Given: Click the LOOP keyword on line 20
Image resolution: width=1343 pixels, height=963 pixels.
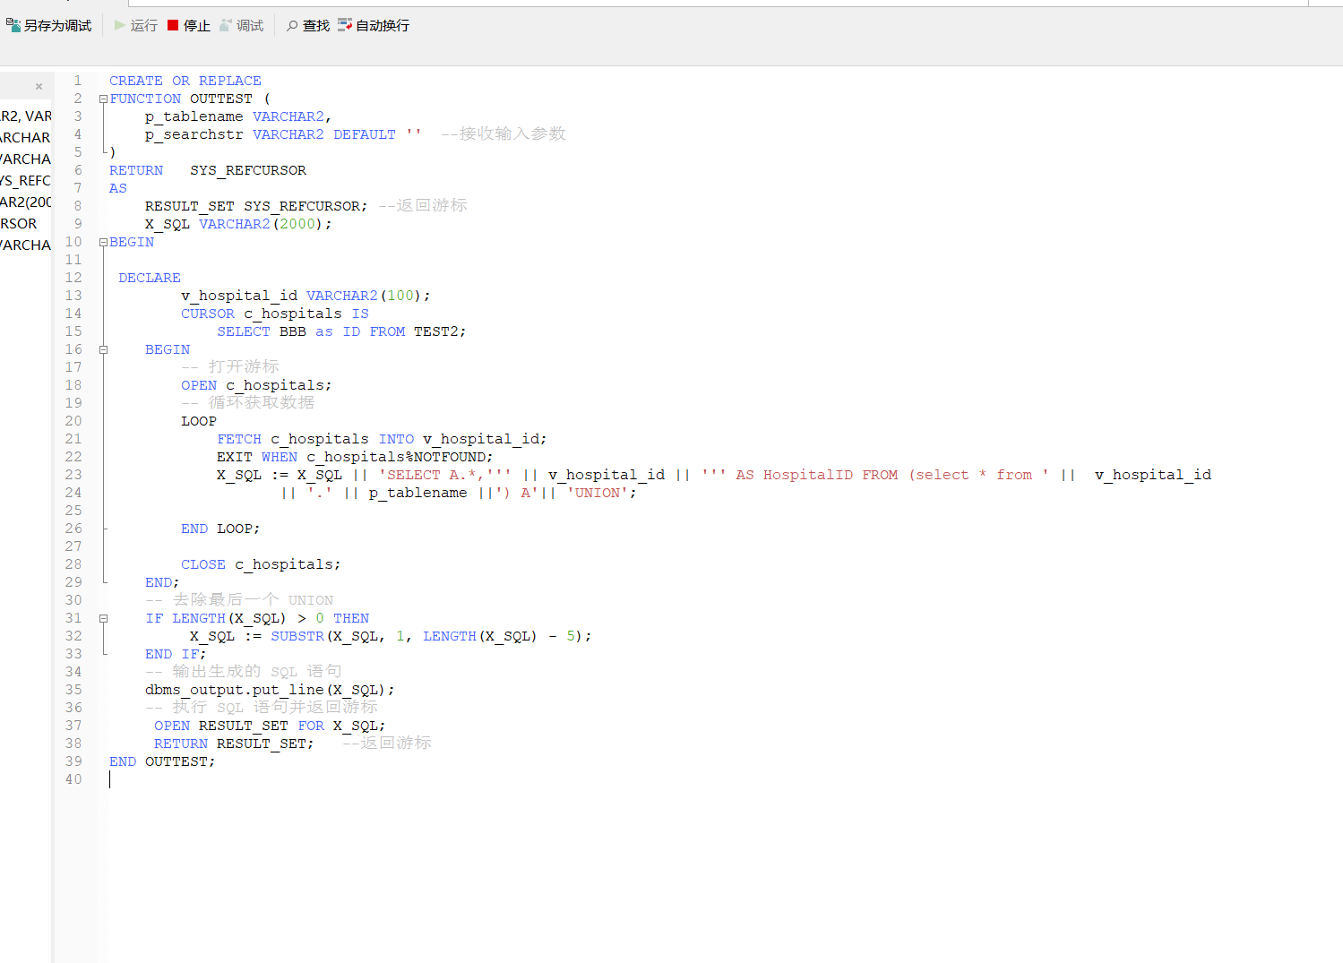Looking at the screenshot, I should (x=199, y=421).
